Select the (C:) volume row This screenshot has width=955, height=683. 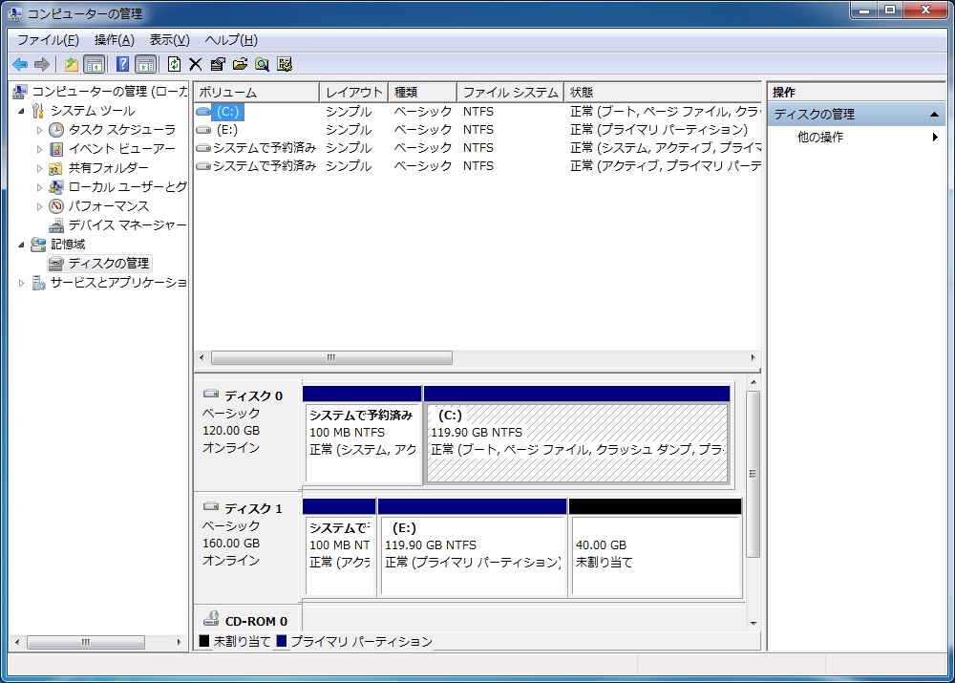[x=477, y=112]
